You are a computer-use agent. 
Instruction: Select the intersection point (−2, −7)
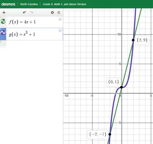[x=110, y=134]
